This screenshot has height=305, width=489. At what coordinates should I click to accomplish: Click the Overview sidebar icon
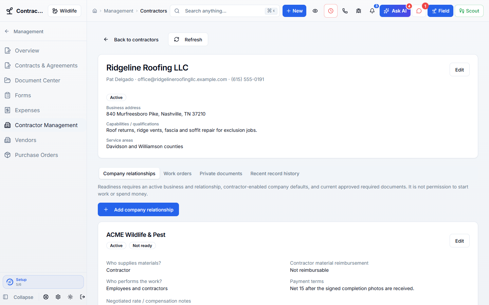[x=7, y=50]
